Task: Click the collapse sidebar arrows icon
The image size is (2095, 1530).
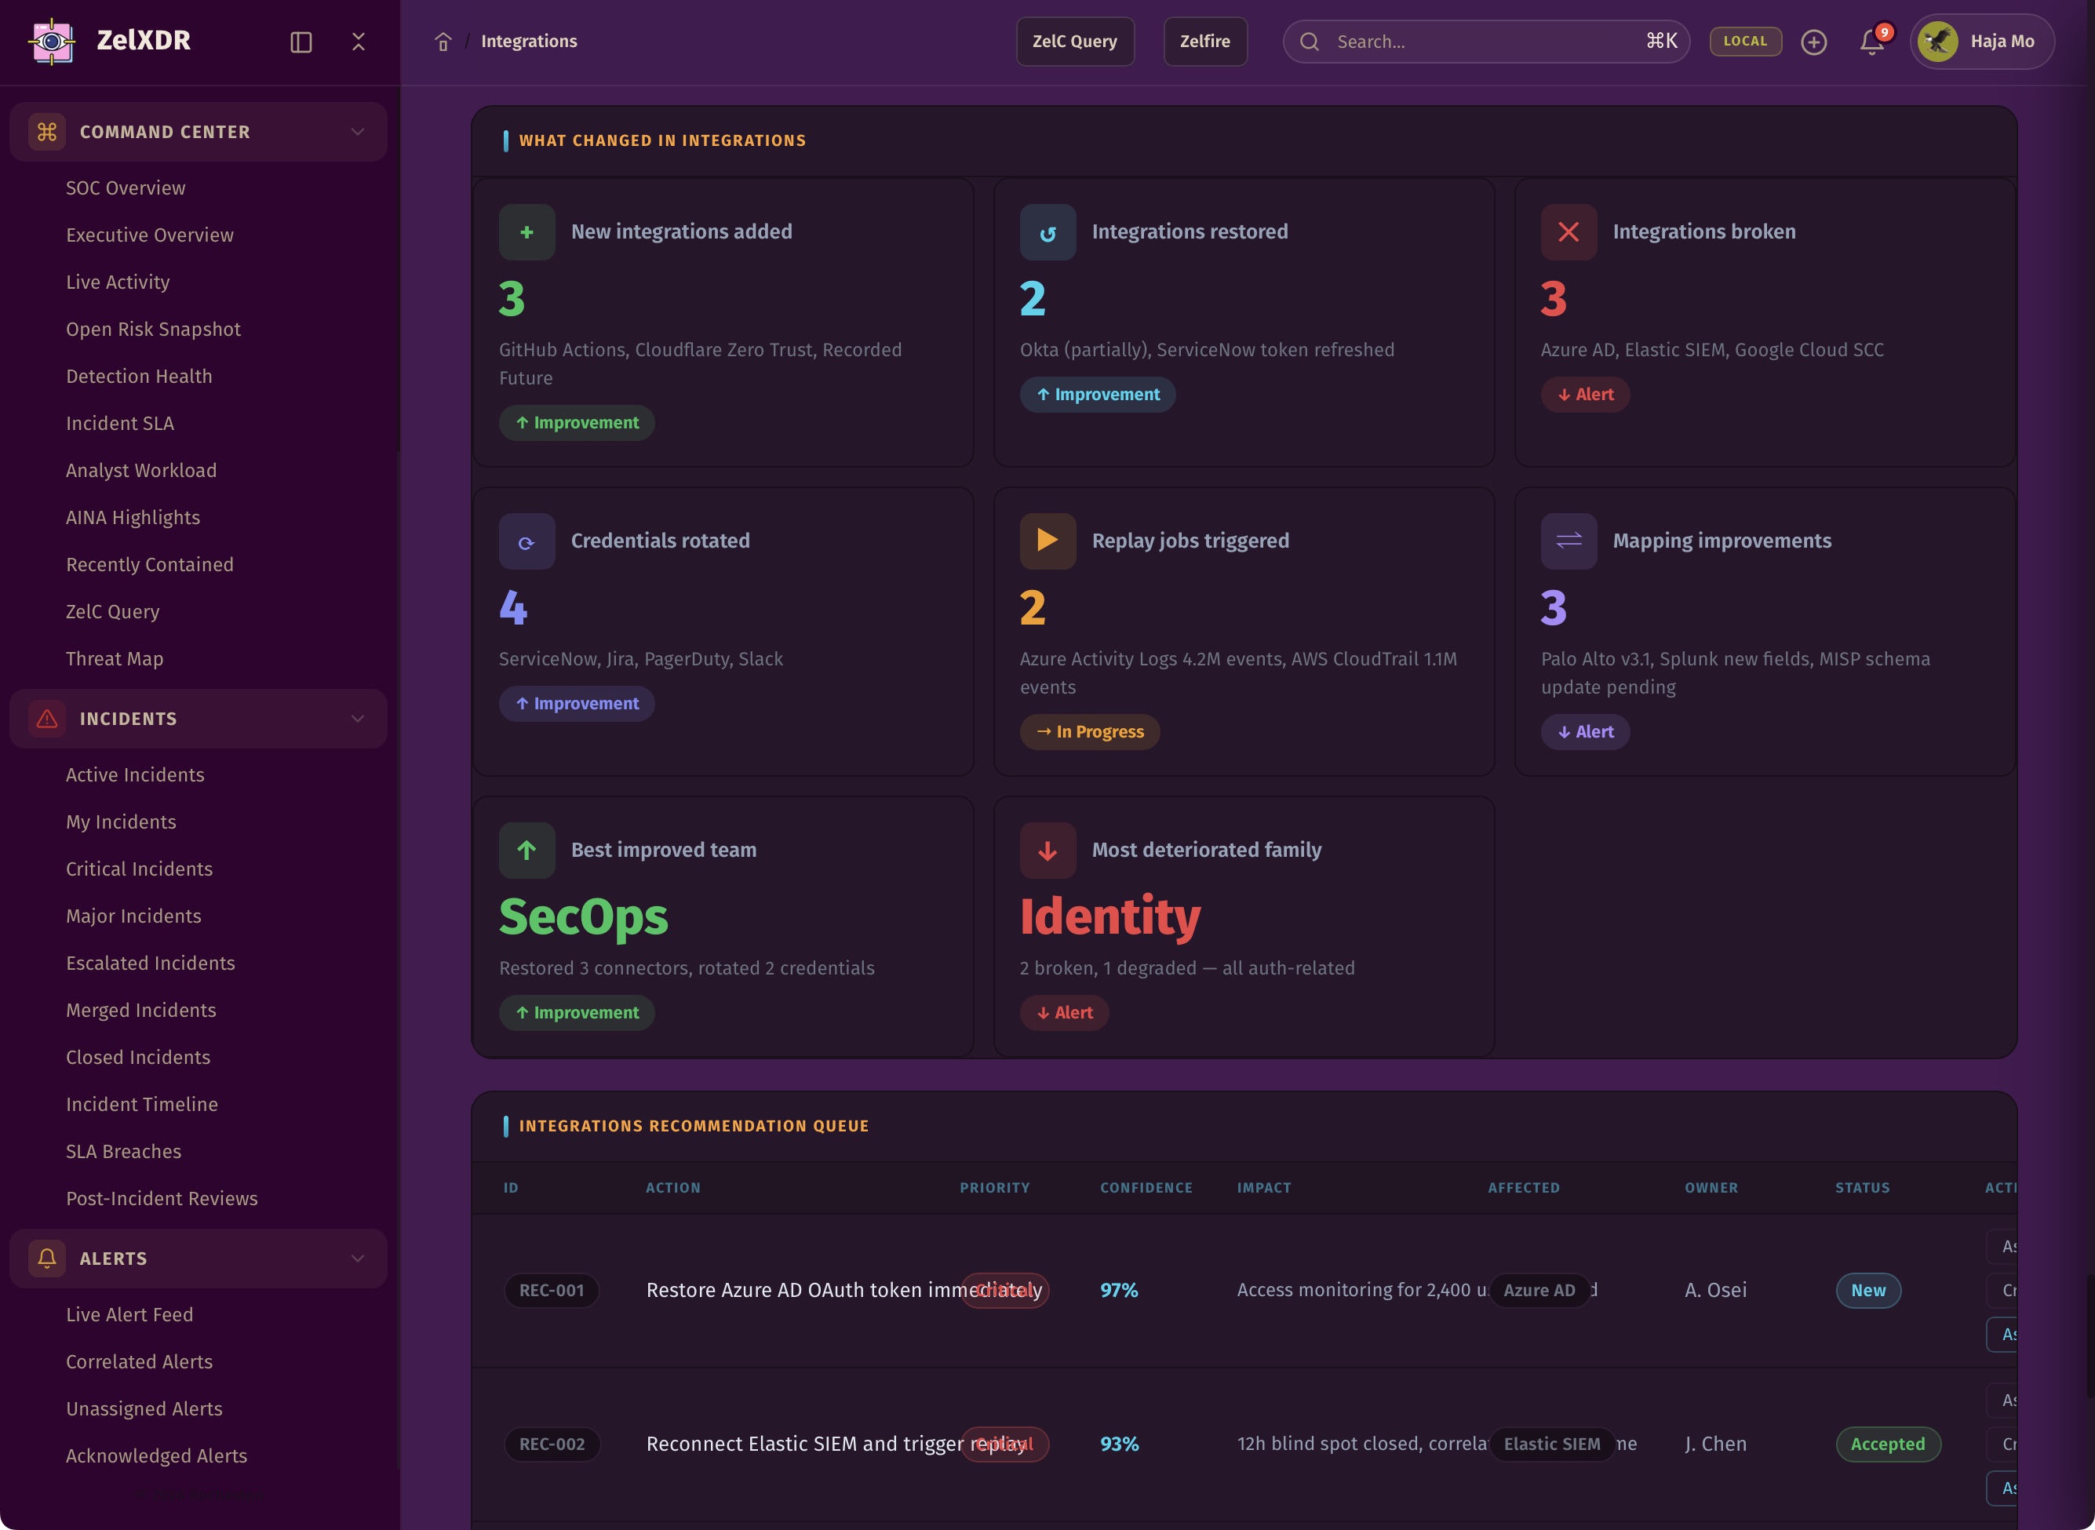Action: pos(359,42)
